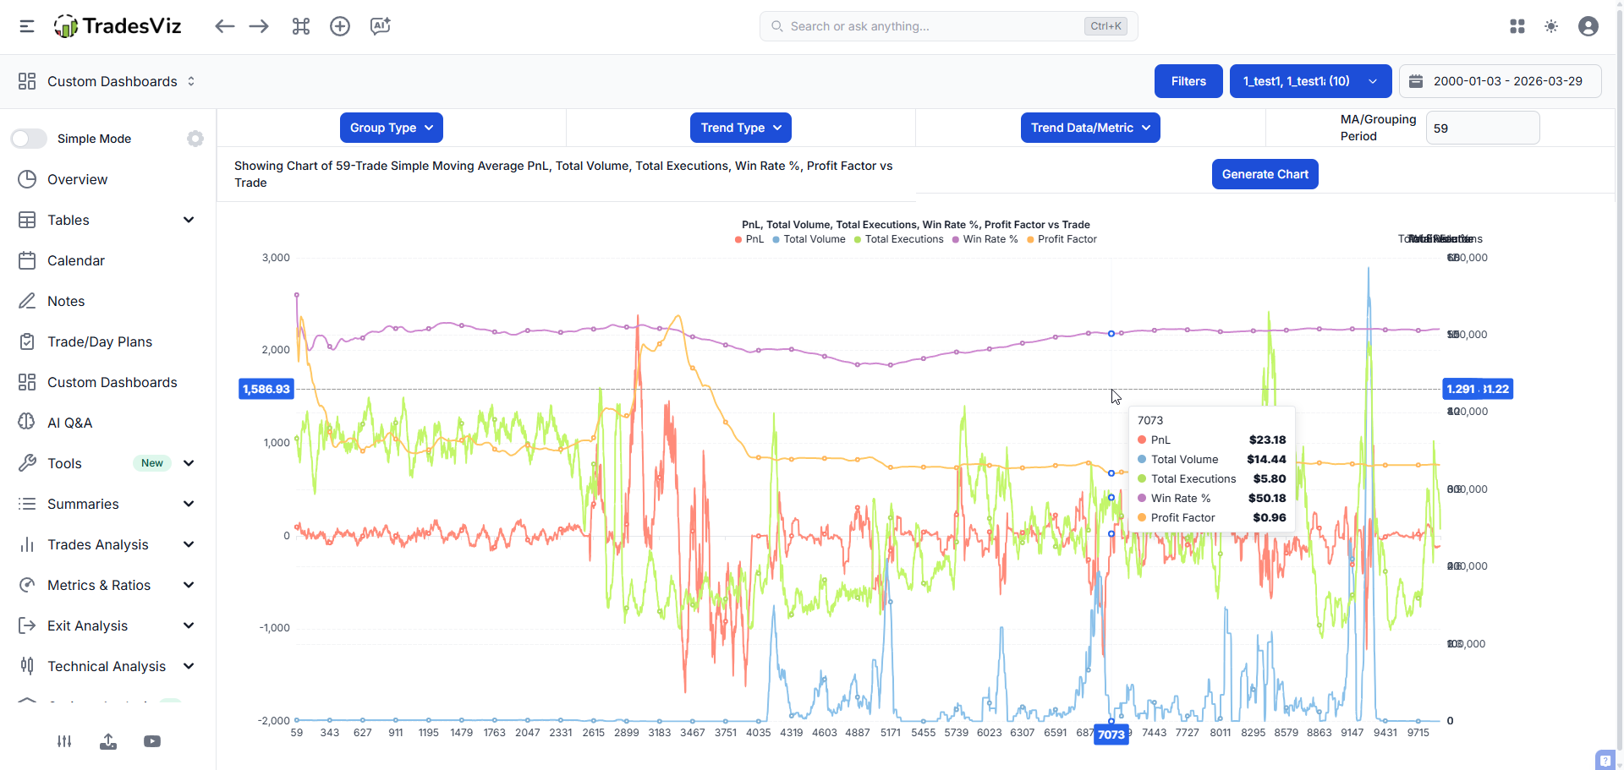The height and width of the screenshot is (770, 1624).
Task: Click the Simple Mode settings gear
Action: pyautogui.click(x=195, y=139)
